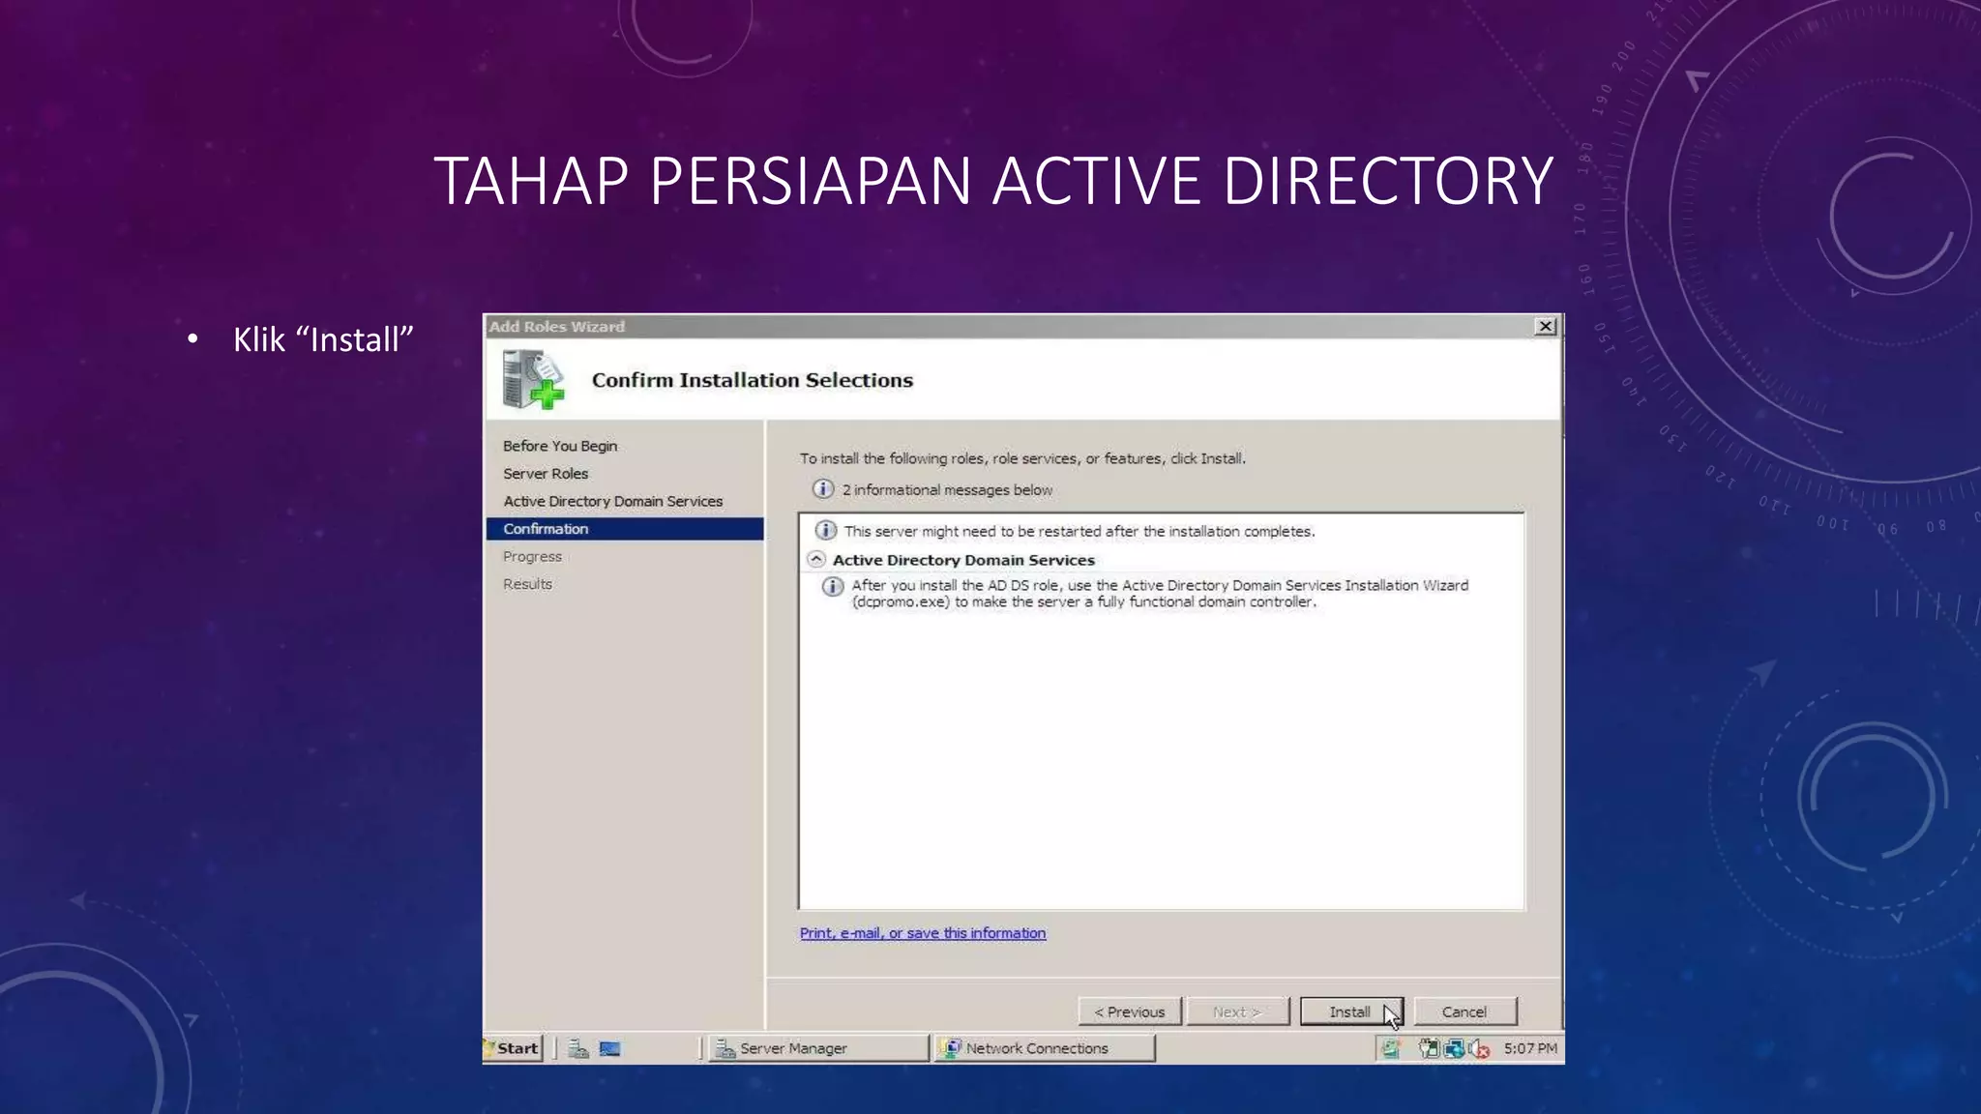Click the Confirm Installation Selections heading
Image resolution: width=1981 pixels, height=1114 pixels.
click(753, 380)
